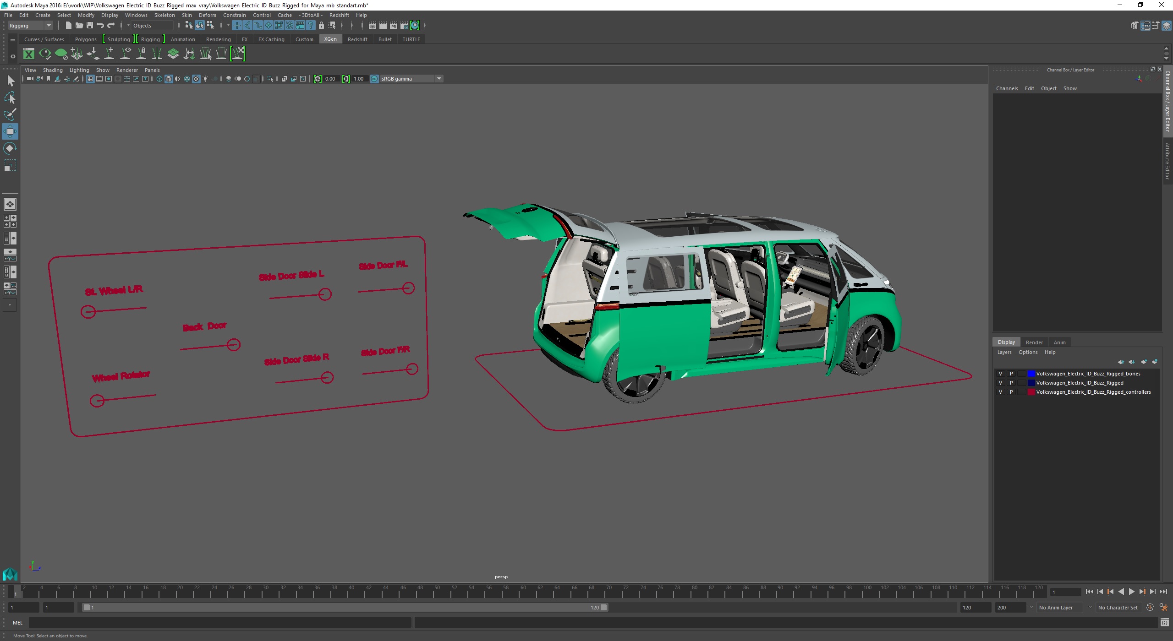Move selected layer up
This screenshot has width=1173, height=641.
[x=1121, y=362]
